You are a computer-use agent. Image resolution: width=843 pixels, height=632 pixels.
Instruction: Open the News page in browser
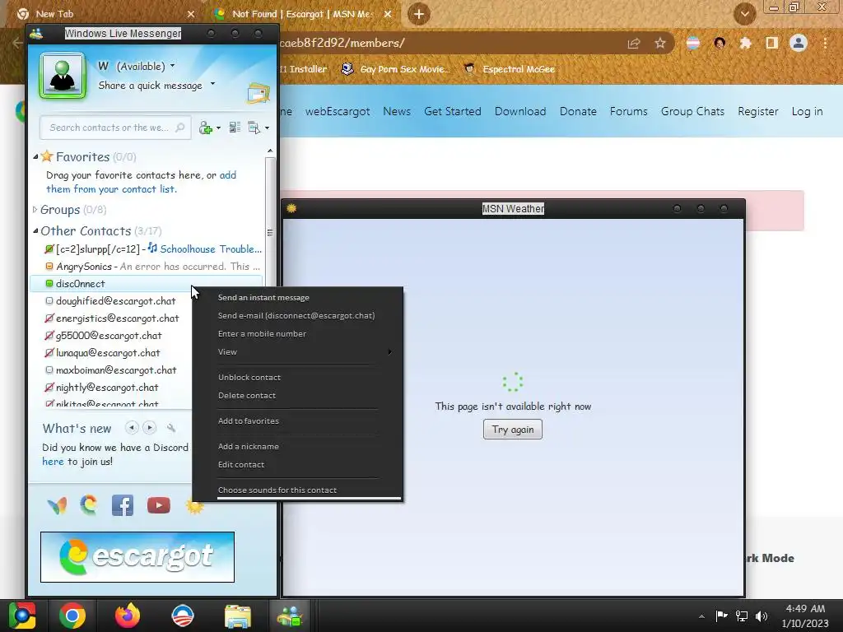click(397, 111)
